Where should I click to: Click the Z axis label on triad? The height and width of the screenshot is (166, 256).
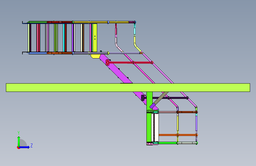(x=32, y=145)
